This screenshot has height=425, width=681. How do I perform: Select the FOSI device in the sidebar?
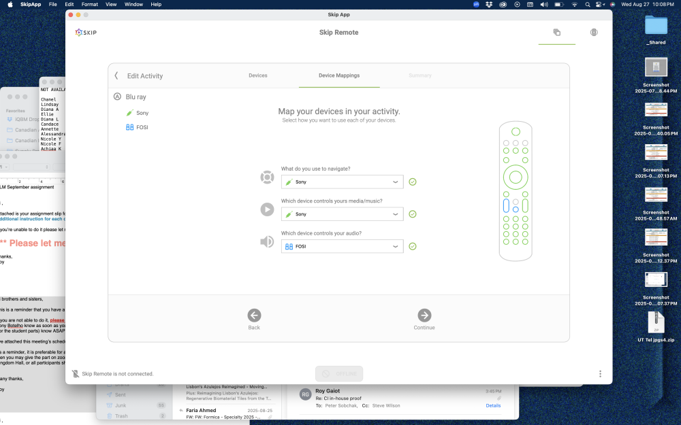[x=137, y=127]
